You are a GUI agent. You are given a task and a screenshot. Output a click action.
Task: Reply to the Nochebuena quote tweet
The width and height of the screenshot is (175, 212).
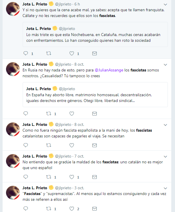26,53
